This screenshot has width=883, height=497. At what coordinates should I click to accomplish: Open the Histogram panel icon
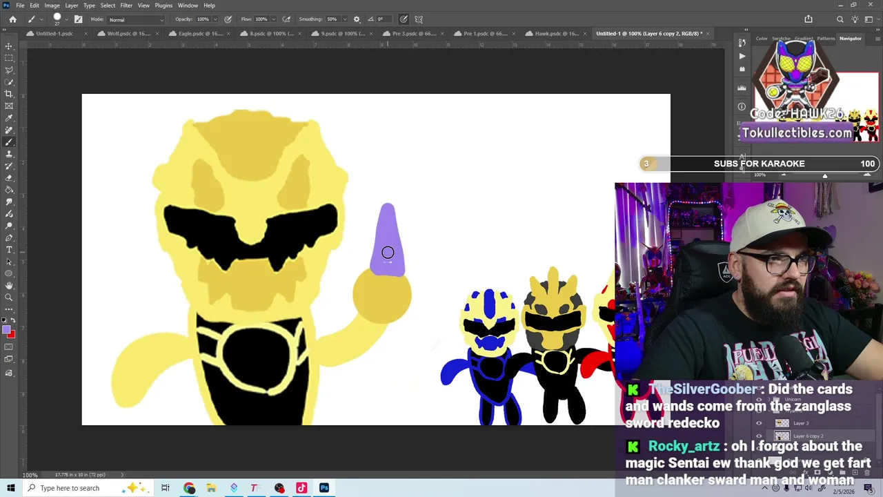[742, 88]
